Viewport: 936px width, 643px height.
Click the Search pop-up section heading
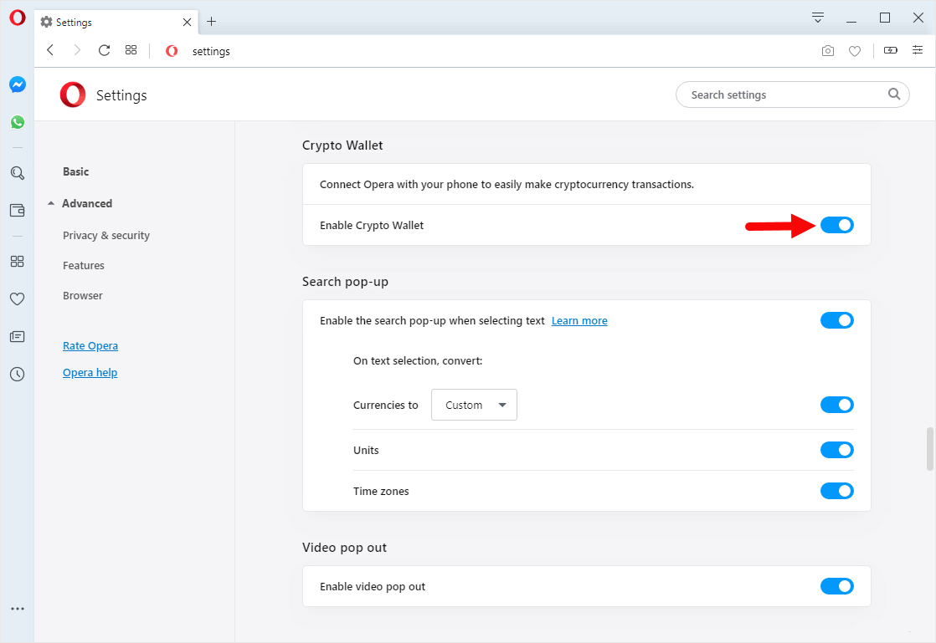point(345,281)
